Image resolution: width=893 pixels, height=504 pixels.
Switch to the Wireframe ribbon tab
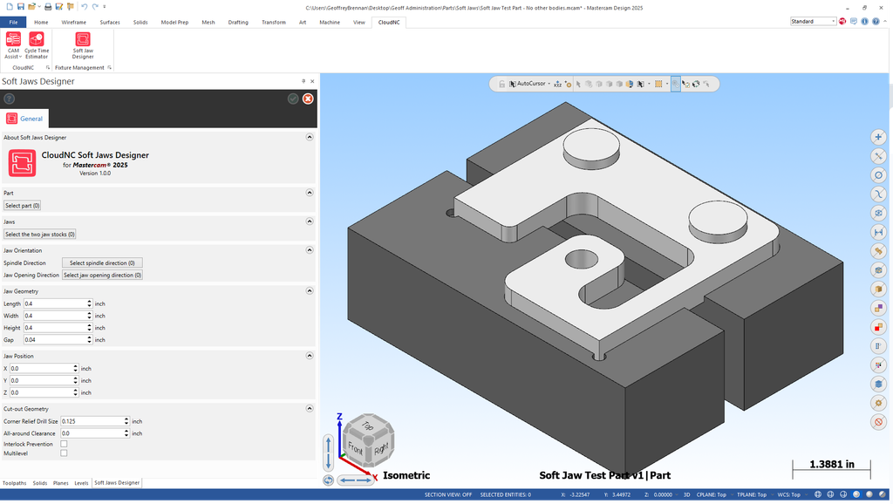click(x=73, y=22)
